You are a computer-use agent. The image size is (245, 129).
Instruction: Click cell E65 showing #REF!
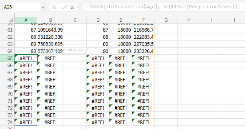click(x=121, y=58)
